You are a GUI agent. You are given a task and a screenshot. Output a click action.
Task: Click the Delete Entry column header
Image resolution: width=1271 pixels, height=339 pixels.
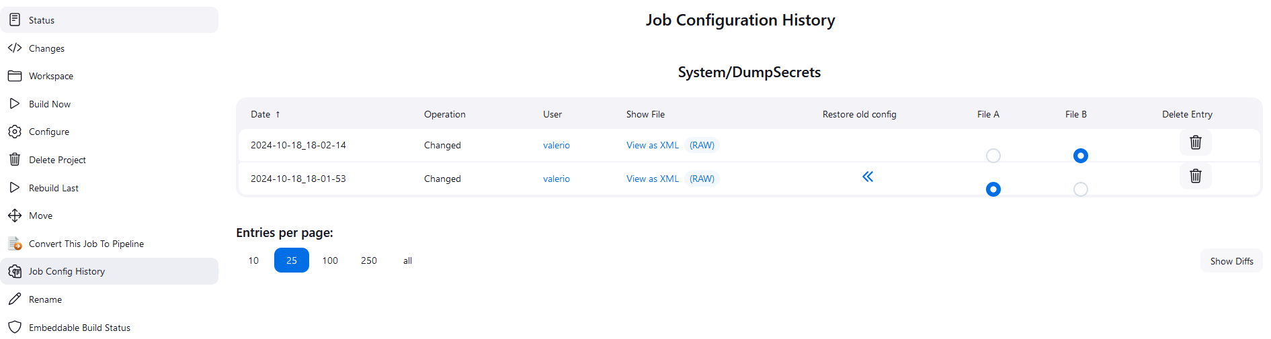point(1188,114)
